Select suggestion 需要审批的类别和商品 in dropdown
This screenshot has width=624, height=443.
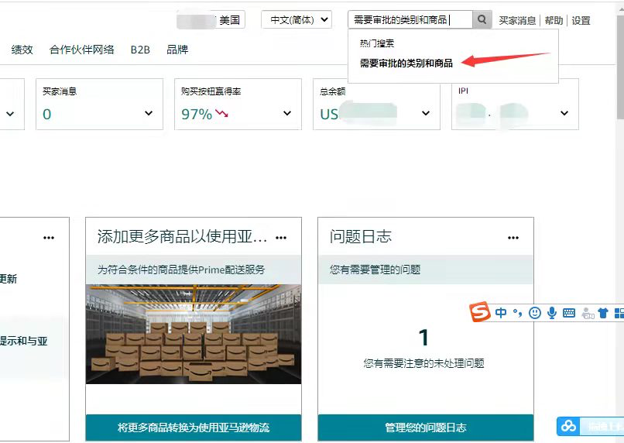click(x=406, y=63)
